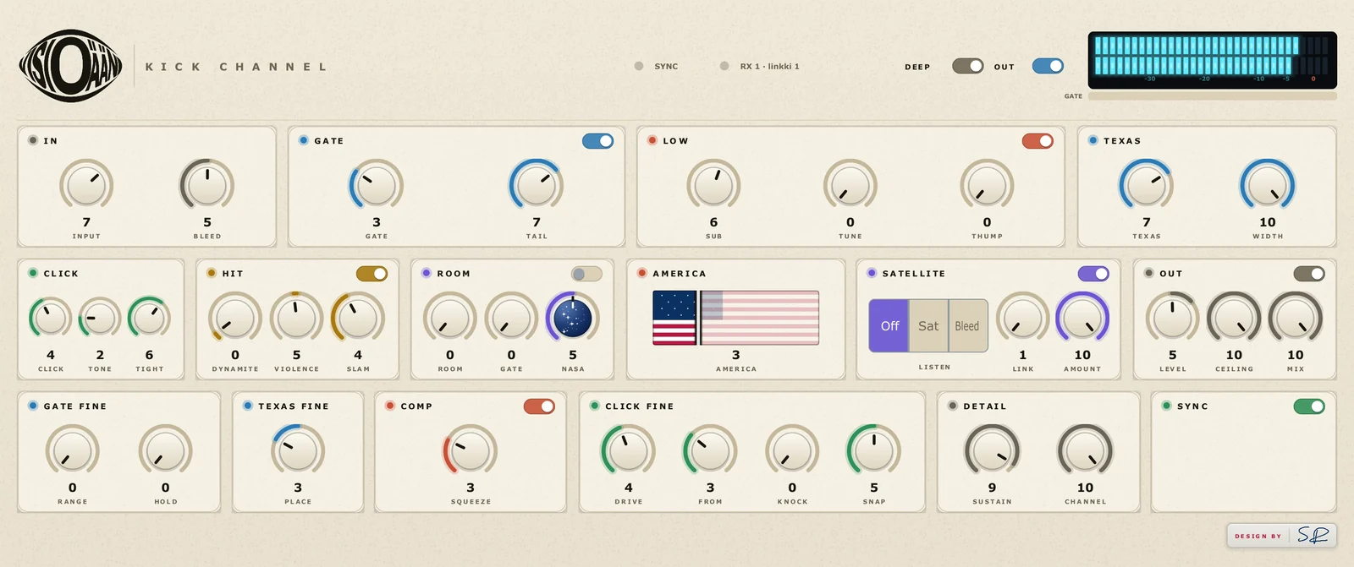Click the MIX knob
Screen dimensions: 1354x567
tap(1296, 319)
